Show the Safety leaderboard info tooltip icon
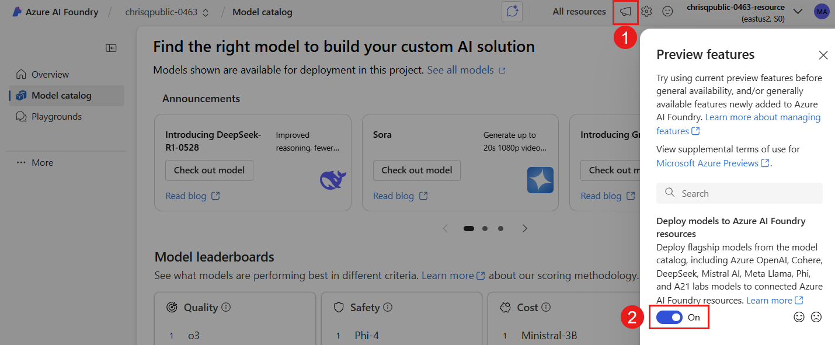Viewport: 835px width, 345px height. tap(388, 307)
